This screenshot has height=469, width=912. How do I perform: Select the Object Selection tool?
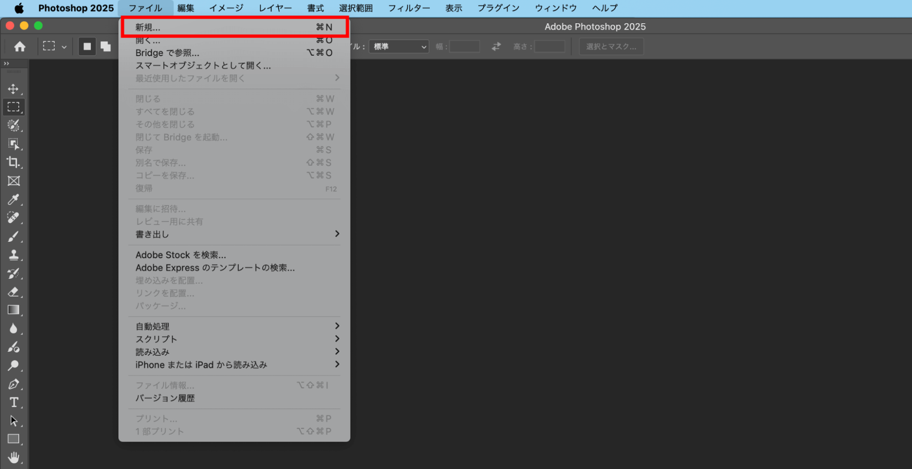[13, 144]
